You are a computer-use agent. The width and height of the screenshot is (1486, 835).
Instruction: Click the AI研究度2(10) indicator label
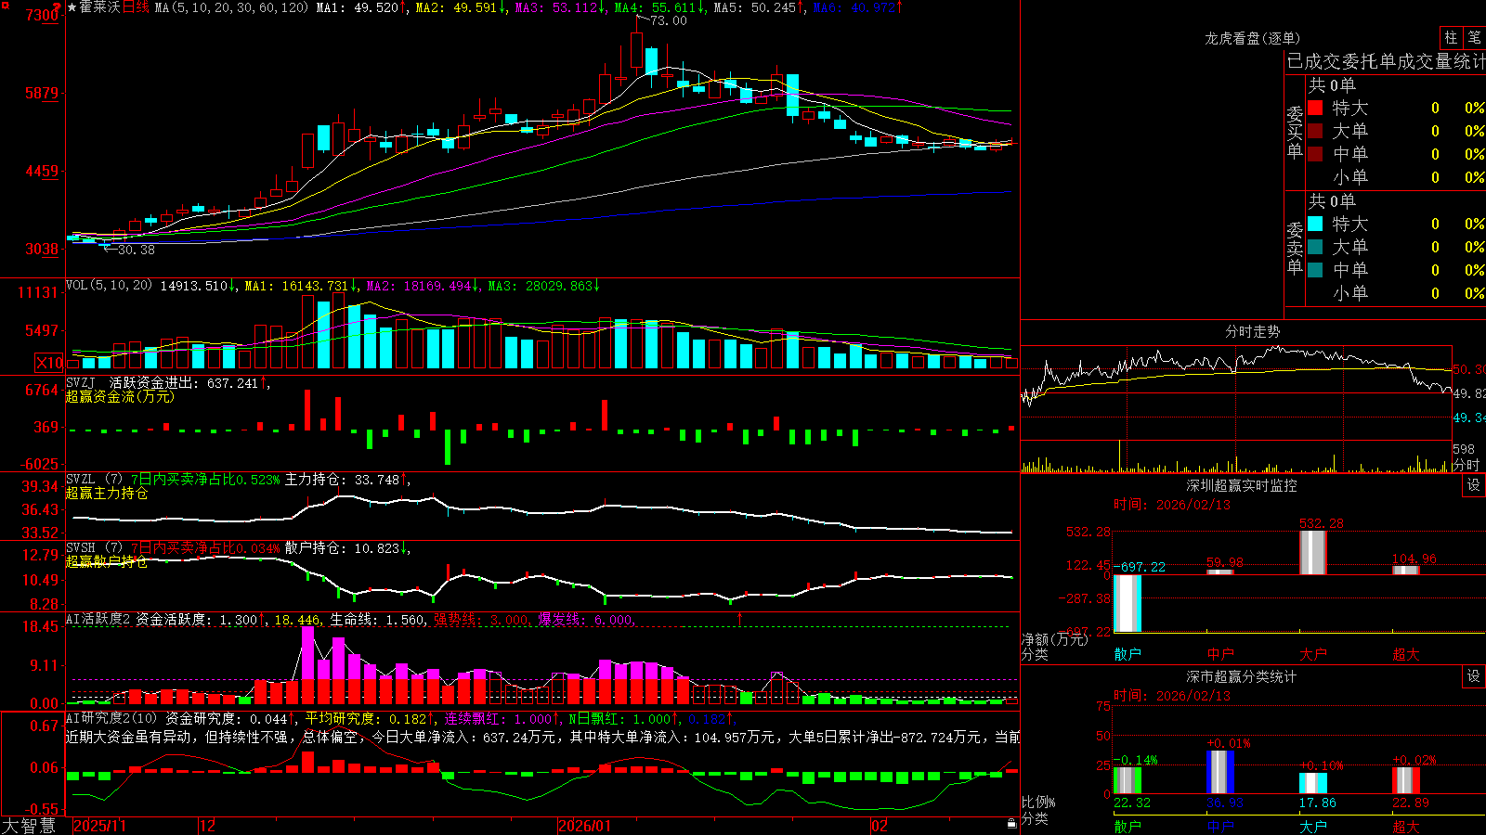coord(112,719)
